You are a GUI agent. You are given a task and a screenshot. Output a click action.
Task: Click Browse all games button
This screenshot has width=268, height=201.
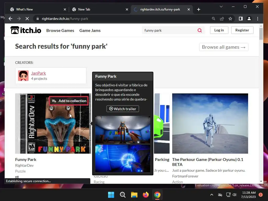[x=224, y=47]
